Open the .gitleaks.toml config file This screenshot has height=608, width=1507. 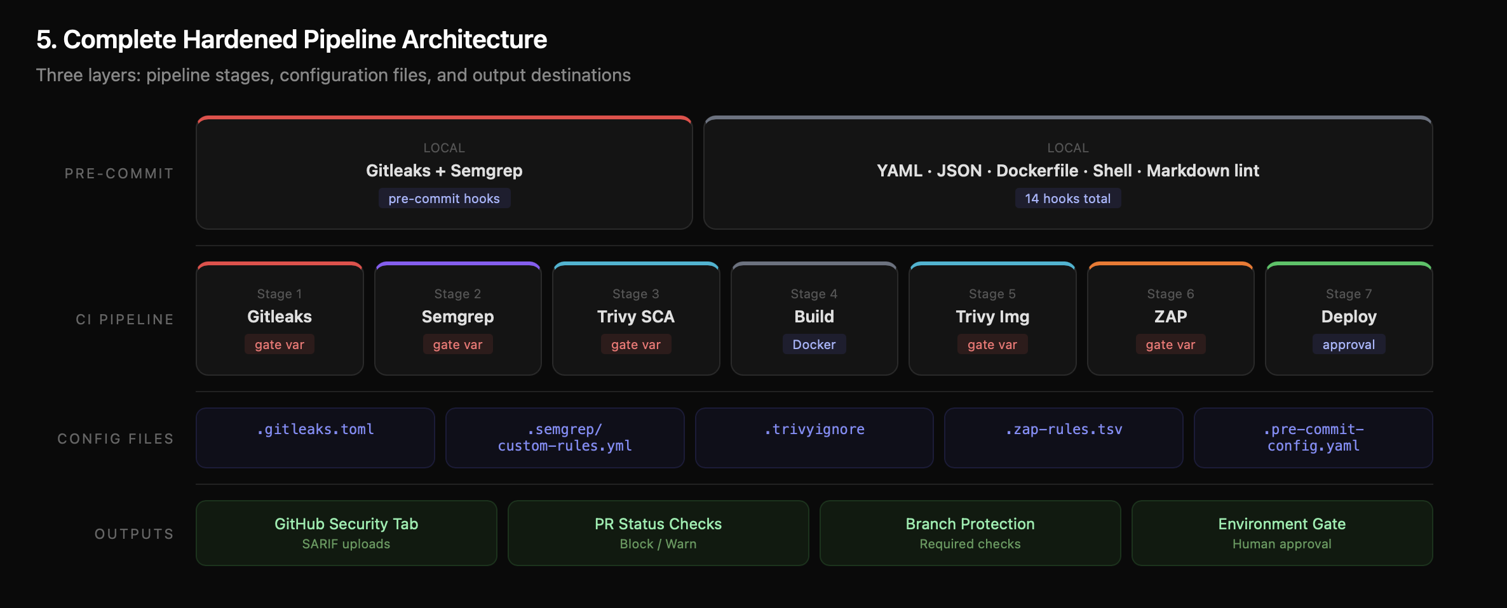coord(315,437)
